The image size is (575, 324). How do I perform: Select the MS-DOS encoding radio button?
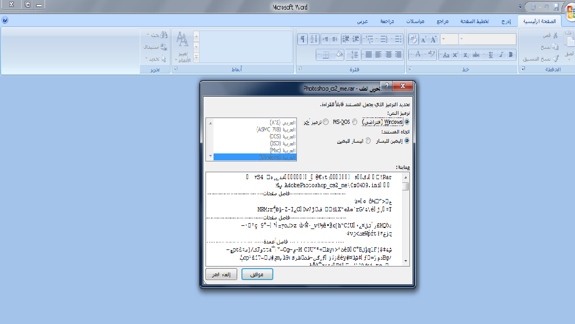(354, 122)
